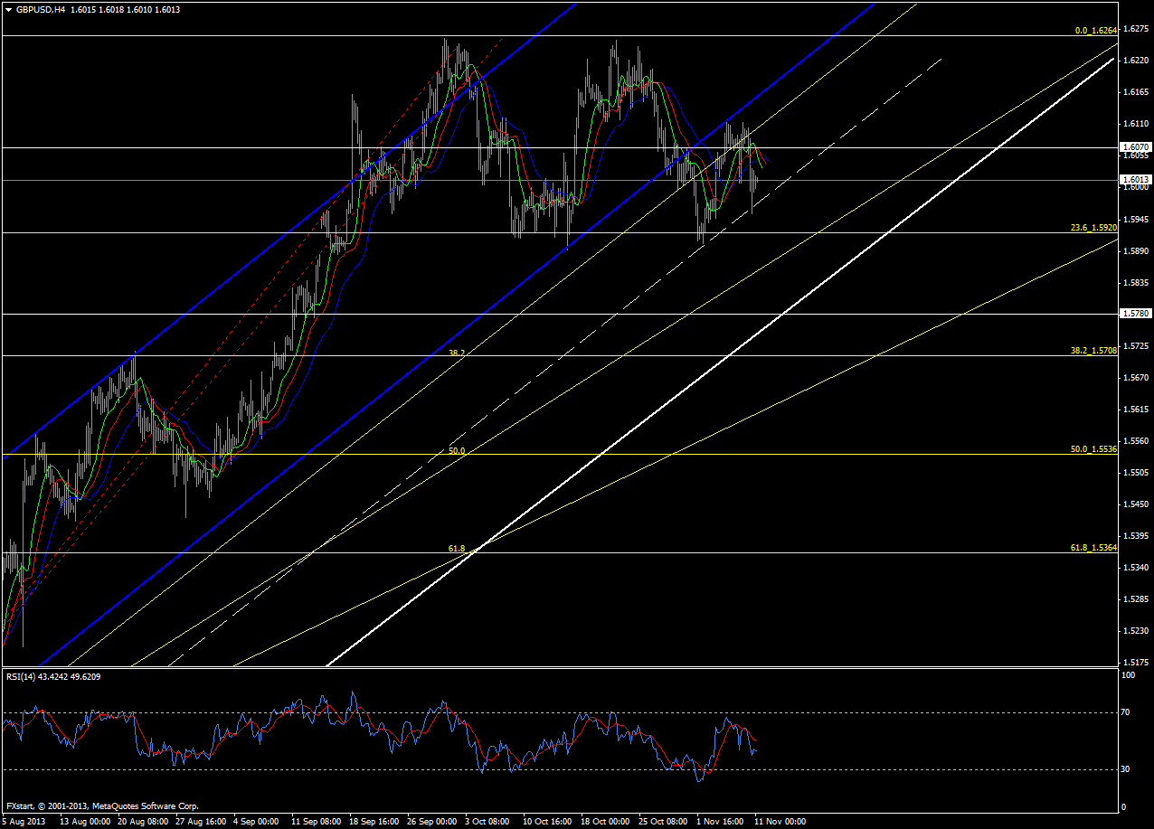Select the GBPUSD,H4 chart title
Screen dimensions: 1154x829
tap(39, 9)
